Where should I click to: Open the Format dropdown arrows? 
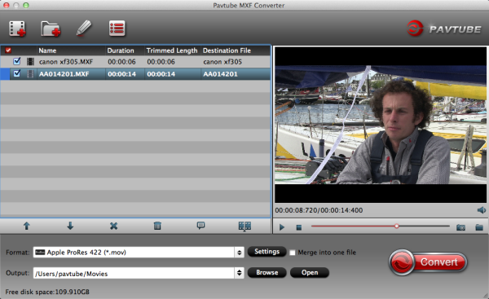coord(239,253)
